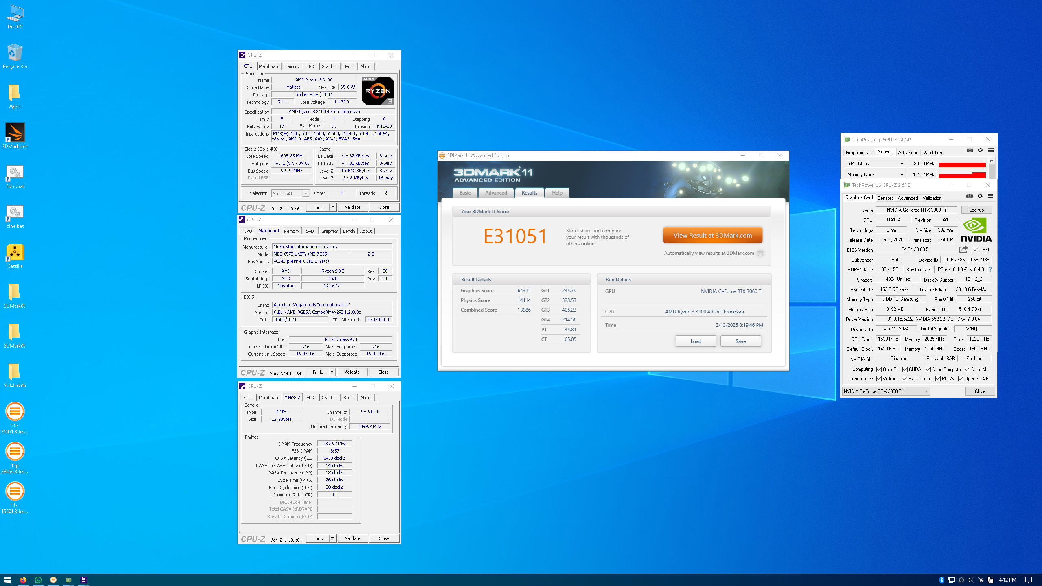Open the NVIDIA GeForce RTX 3060 Ti device dropdown
Image resolution: width=1042 pixels, height=586 pixels.
886,391
